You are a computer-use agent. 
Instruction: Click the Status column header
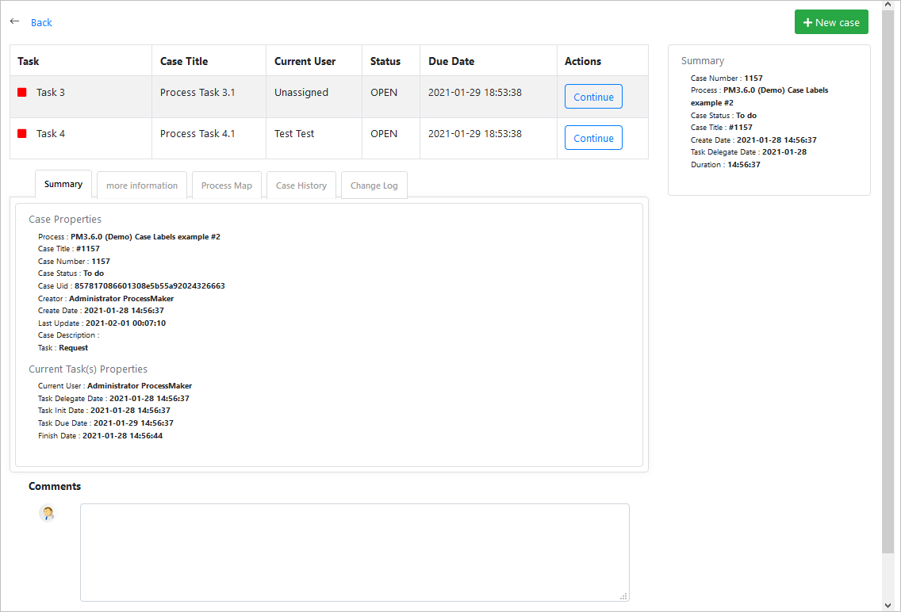tap(385, 61)
